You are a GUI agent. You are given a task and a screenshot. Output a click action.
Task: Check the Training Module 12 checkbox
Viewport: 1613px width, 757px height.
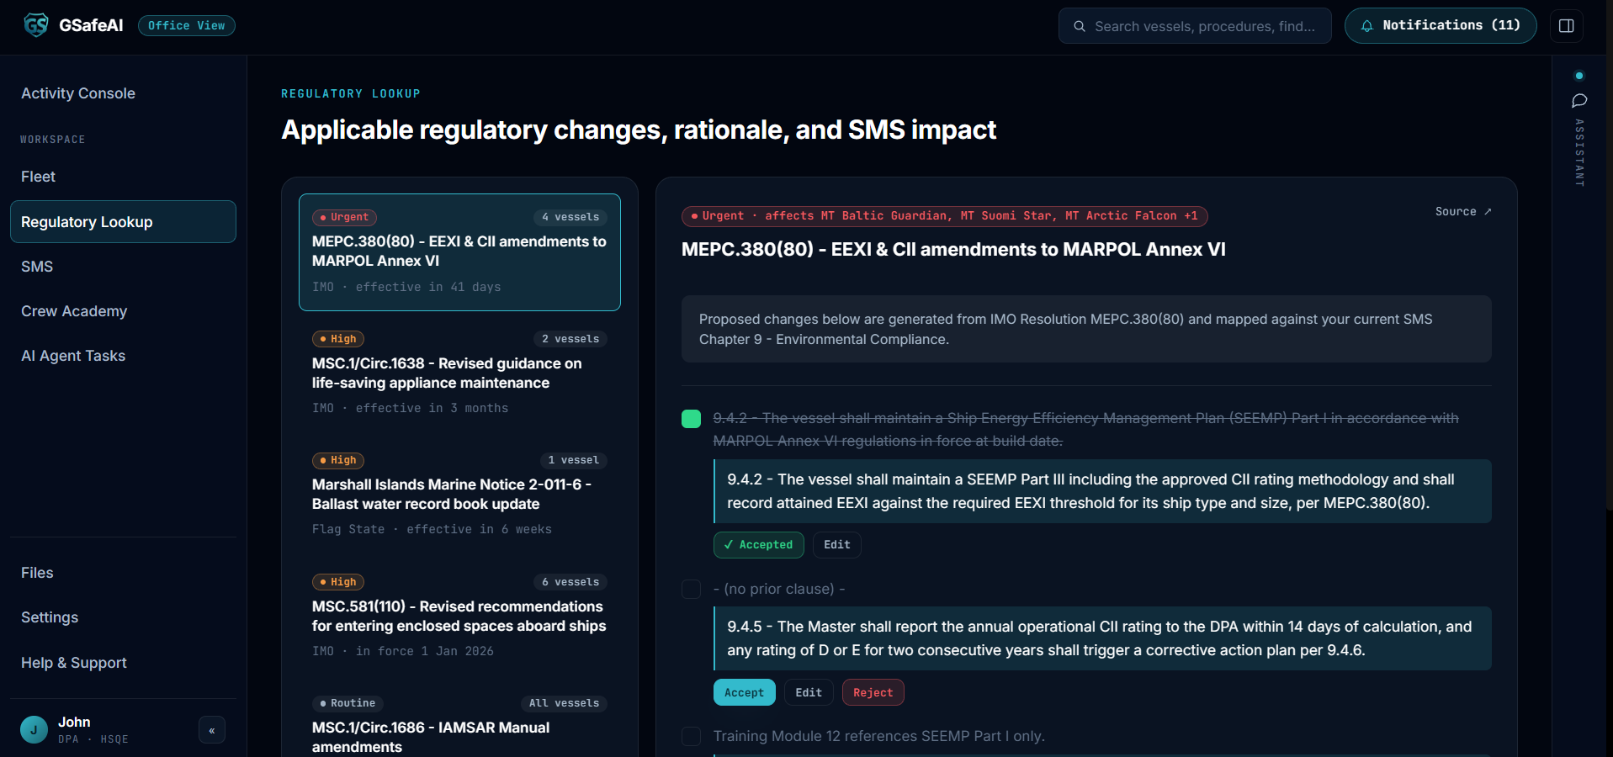click(x=691, y=736)
